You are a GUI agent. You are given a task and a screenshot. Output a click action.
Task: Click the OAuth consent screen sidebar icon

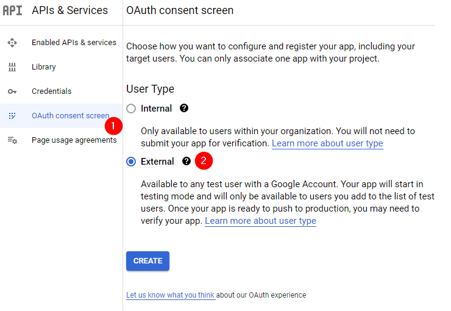(12, 116)
